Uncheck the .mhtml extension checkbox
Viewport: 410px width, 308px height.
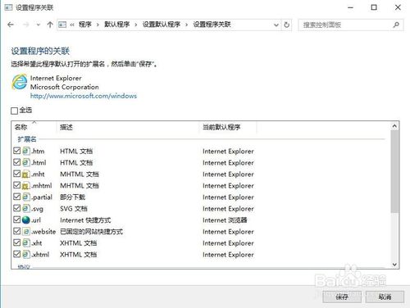click(x=16, y=185)
